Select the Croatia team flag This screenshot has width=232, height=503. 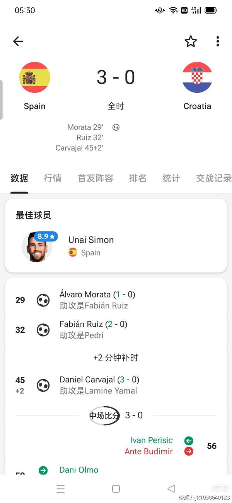[197, 77]
